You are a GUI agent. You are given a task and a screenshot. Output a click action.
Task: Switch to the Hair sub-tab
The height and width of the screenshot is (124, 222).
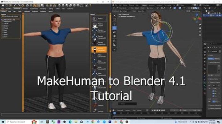(x=14, y=11)
